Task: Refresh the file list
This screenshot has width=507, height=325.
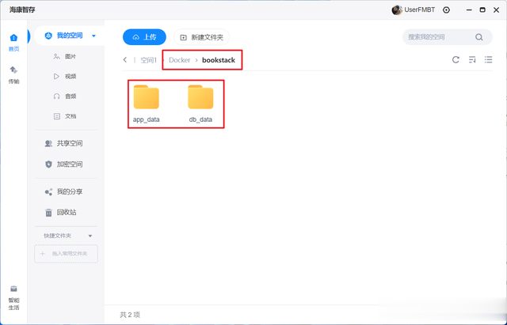Action: click(x=456, y=60)
